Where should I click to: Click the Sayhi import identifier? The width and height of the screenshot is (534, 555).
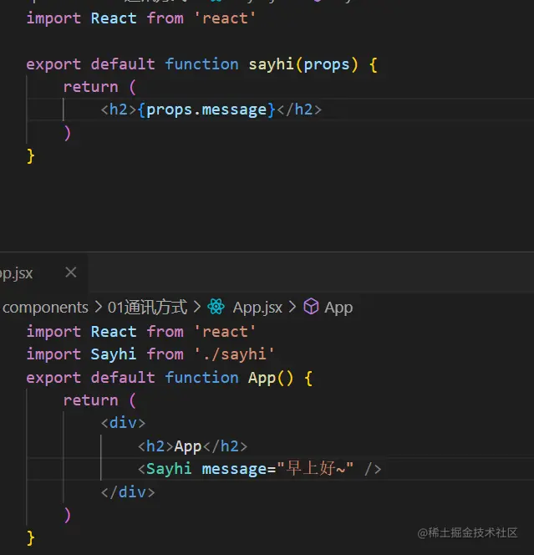[114, 354]
